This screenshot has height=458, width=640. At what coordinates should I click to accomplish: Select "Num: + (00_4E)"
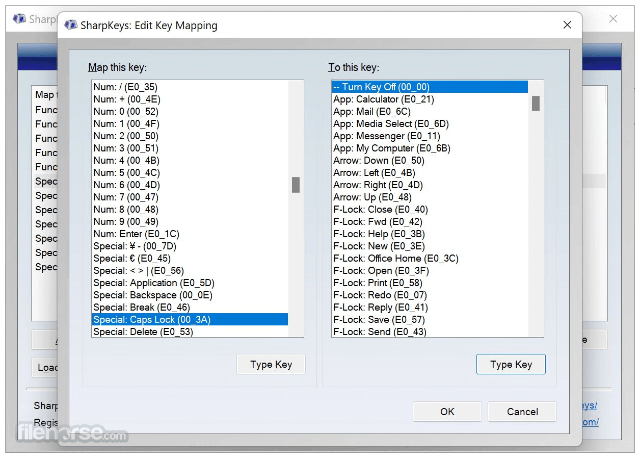(x=190, y=99)
